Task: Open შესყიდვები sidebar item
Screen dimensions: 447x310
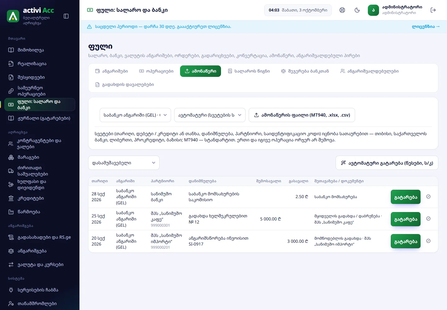Action: (x=40, y=77)
